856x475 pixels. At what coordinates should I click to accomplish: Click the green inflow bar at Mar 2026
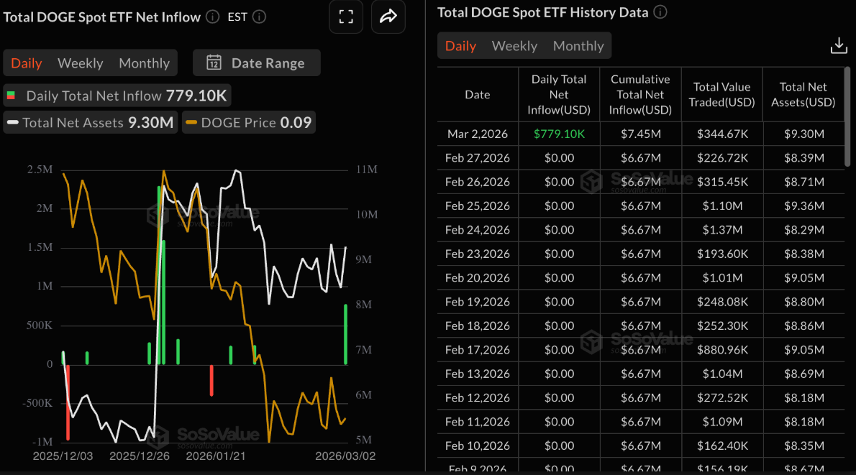coord(345,334)
